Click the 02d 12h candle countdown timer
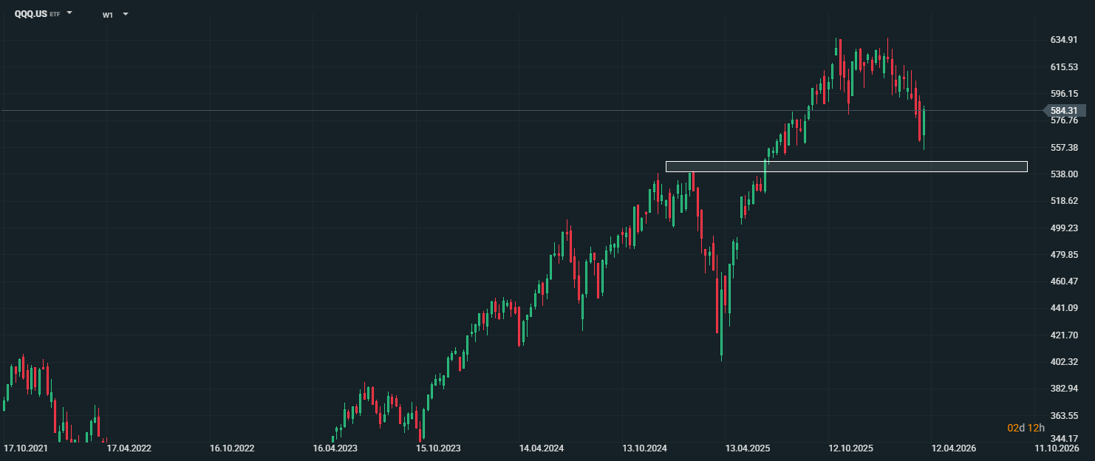The image size is (1095, 461). pyautogui.click(x=1026, y=428)
